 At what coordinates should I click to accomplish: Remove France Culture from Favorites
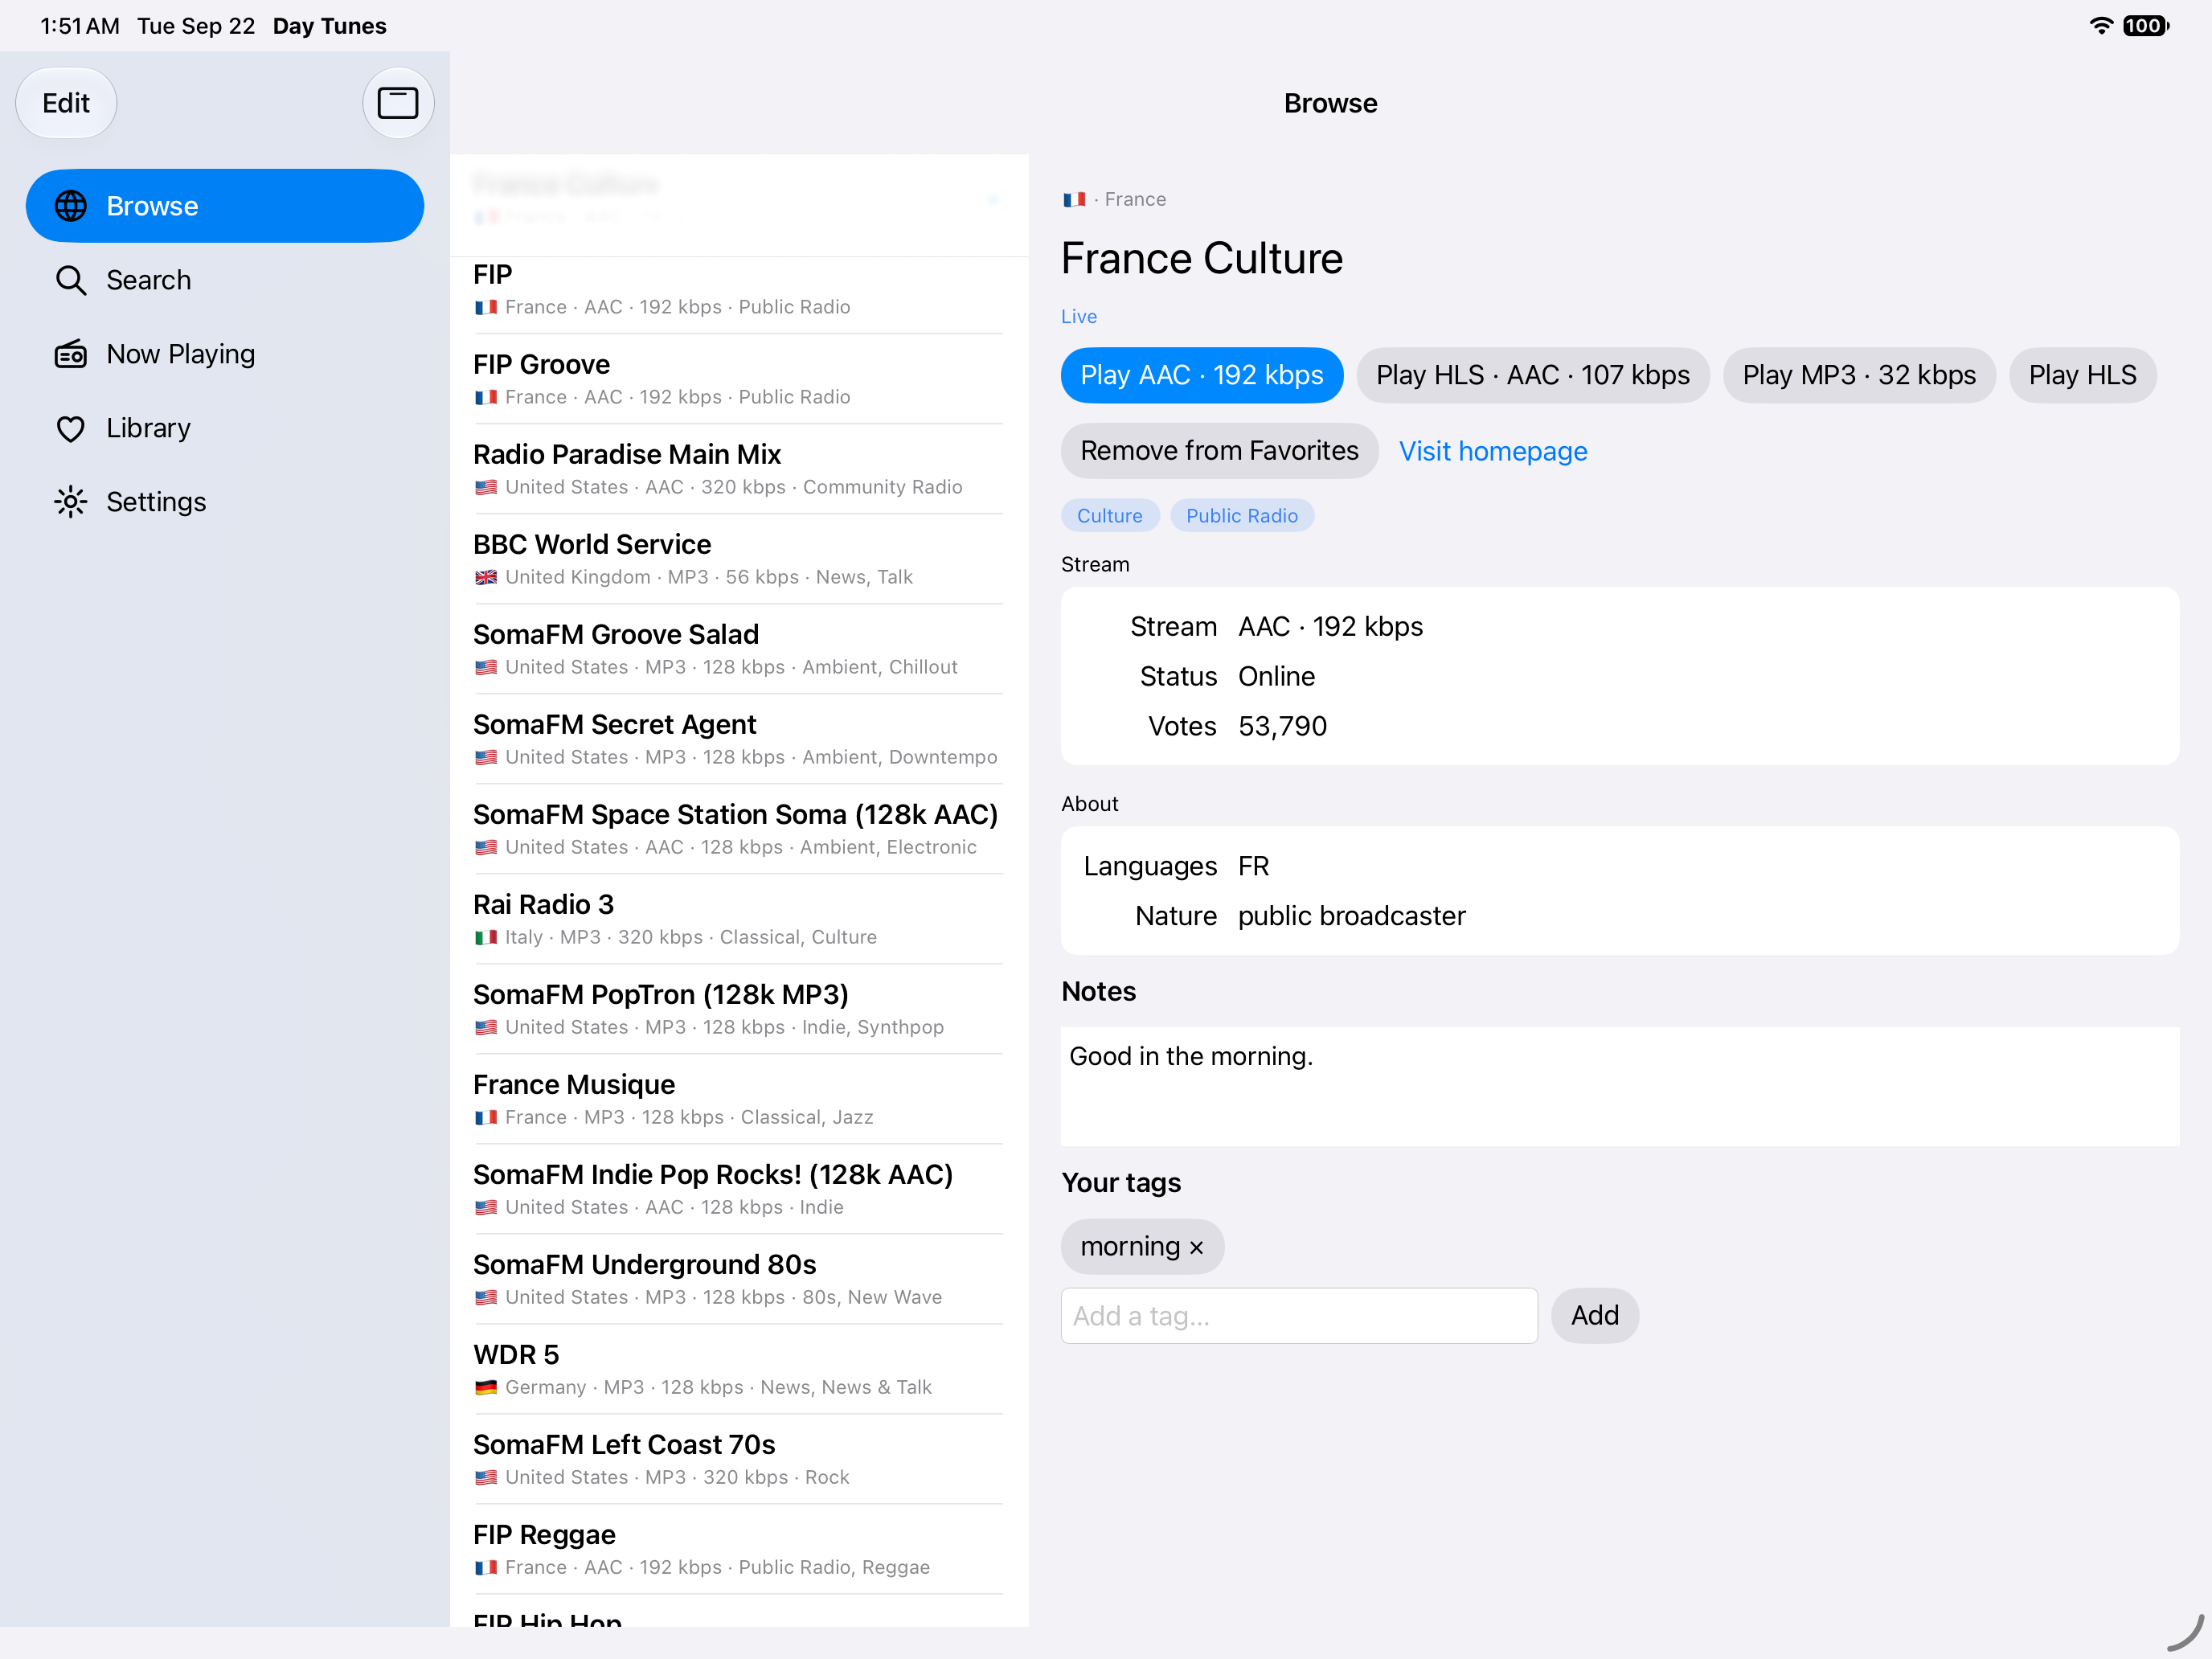(1219, 451)
